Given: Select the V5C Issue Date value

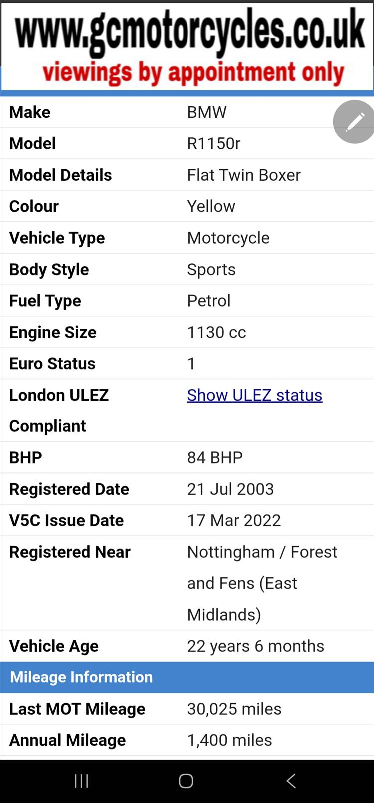Looking at the screenshot, I should [234, 521].
